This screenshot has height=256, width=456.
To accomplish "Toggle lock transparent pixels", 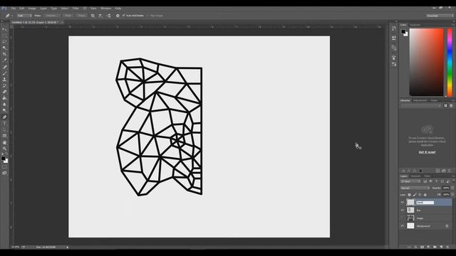I will pos(409,195).
